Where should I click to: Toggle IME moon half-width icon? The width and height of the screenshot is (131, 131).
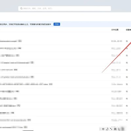click(107, 129)
